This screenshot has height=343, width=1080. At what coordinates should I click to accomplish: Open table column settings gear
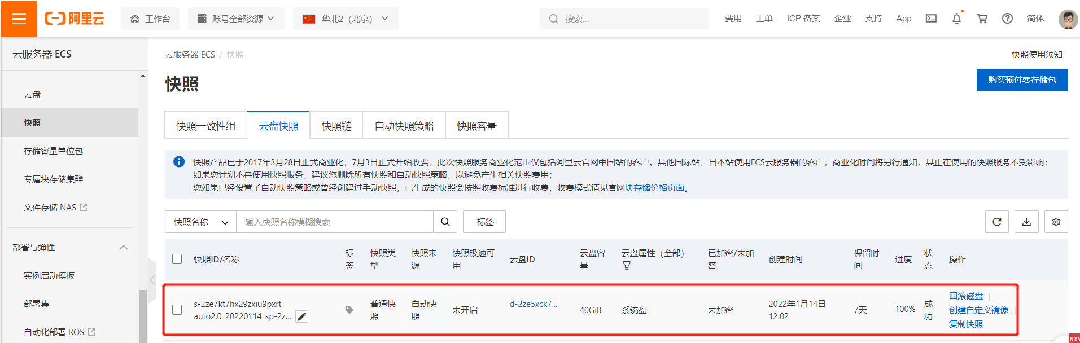pos(1056,222)
